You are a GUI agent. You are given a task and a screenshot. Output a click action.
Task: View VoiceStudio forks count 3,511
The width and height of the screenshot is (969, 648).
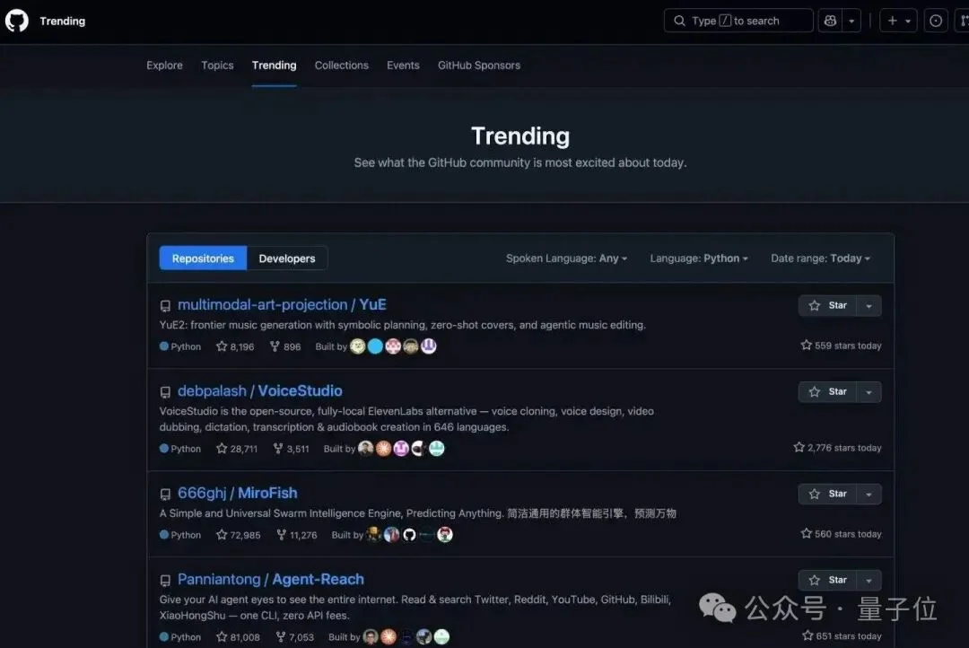[291, 448]
